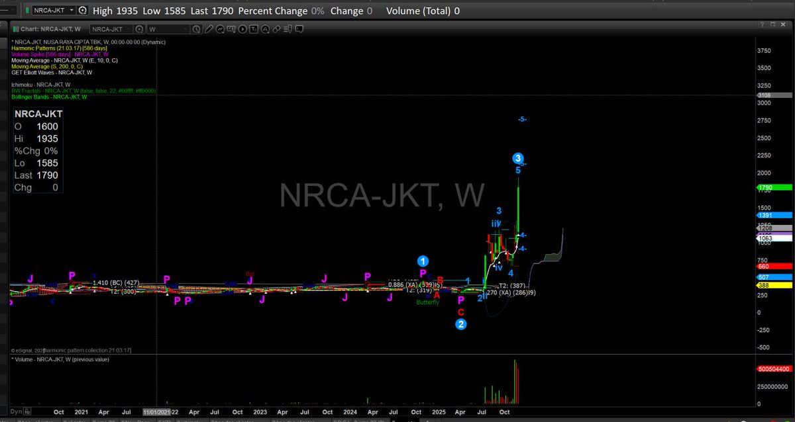
Task: Click the '* Volume - NRCA-JKT, W' pane label
Action: [x=61, y=359]
